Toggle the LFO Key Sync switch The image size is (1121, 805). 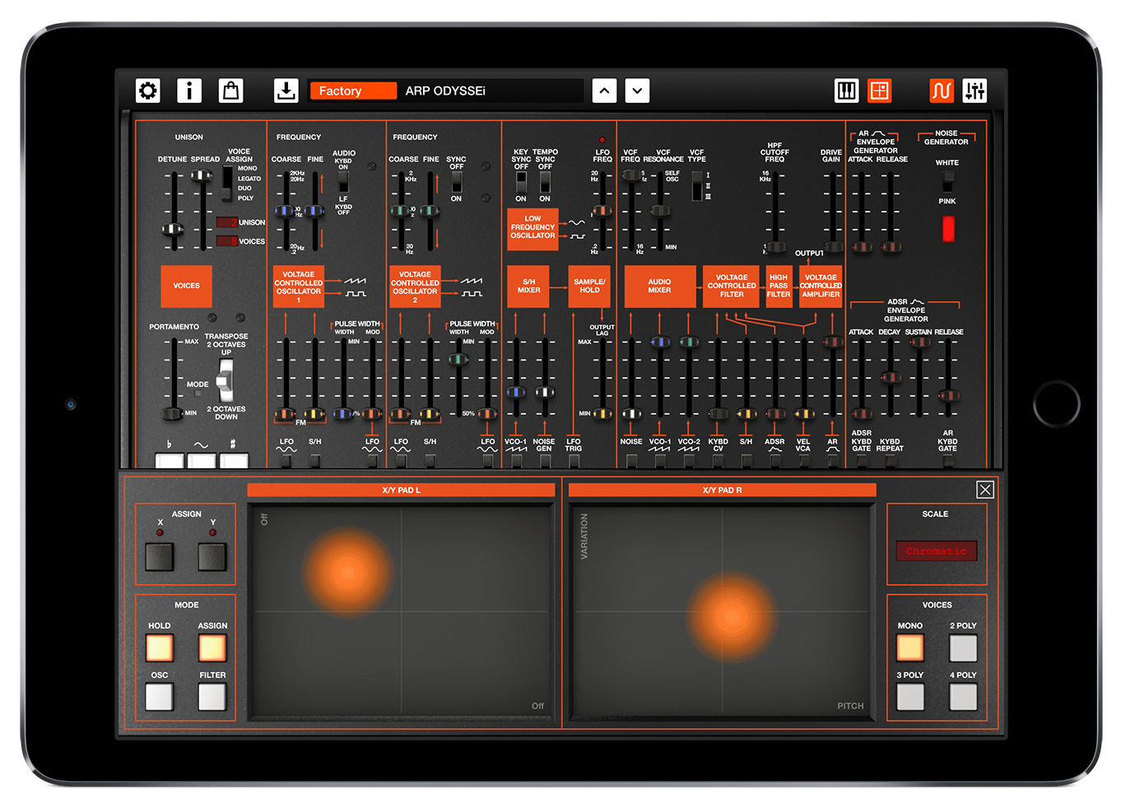pos(521,182)
